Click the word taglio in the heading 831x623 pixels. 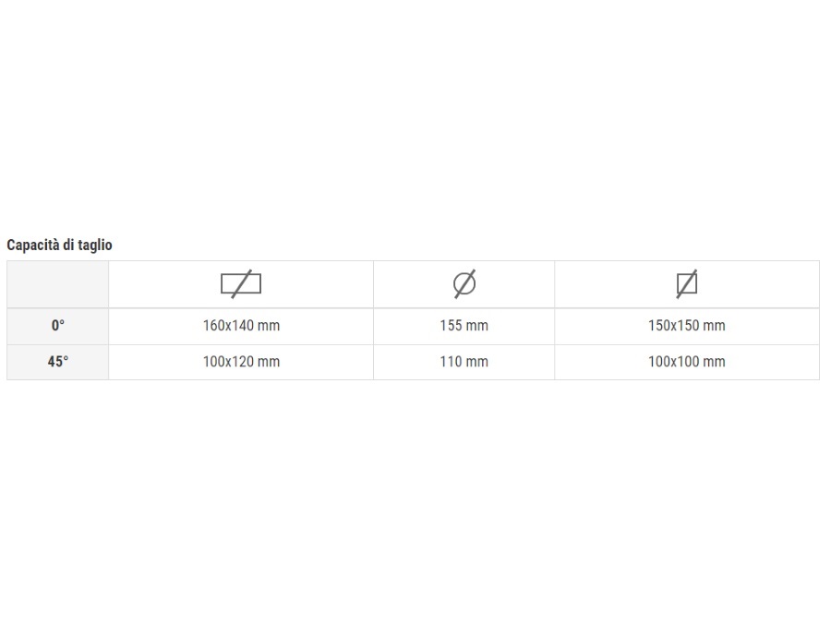coord(95,246)
